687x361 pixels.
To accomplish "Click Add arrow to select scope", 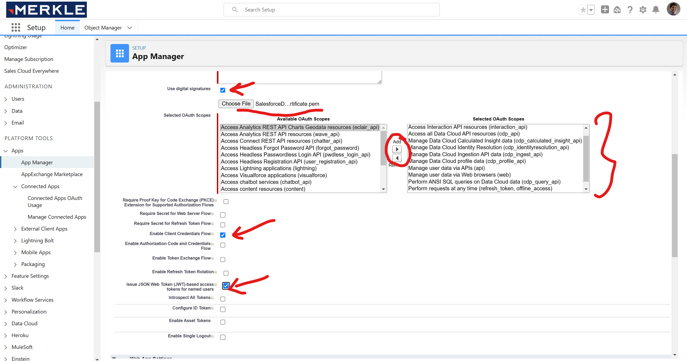I will (x=397, y=149).
